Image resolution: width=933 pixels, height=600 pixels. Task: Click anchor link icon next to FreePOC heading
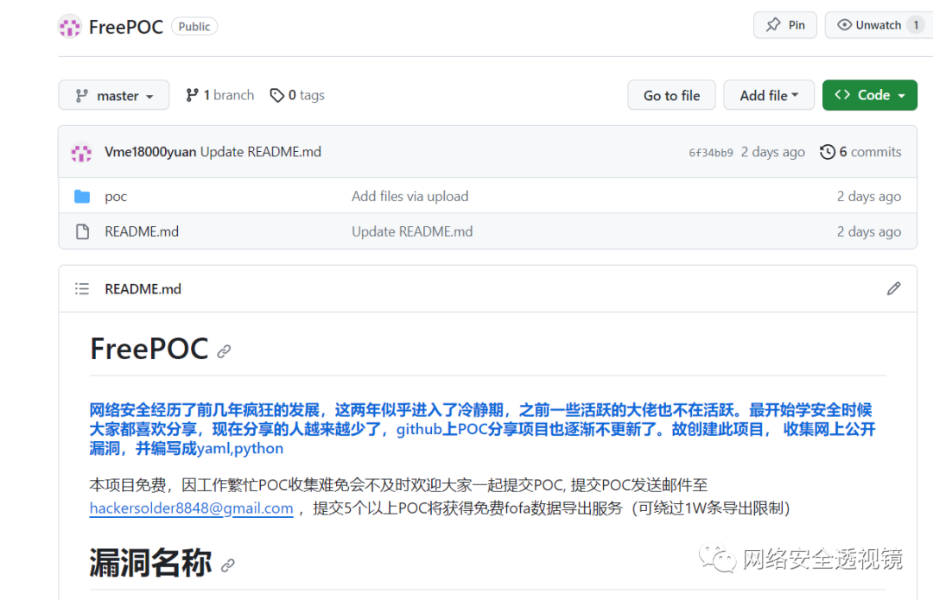(224, 351)
